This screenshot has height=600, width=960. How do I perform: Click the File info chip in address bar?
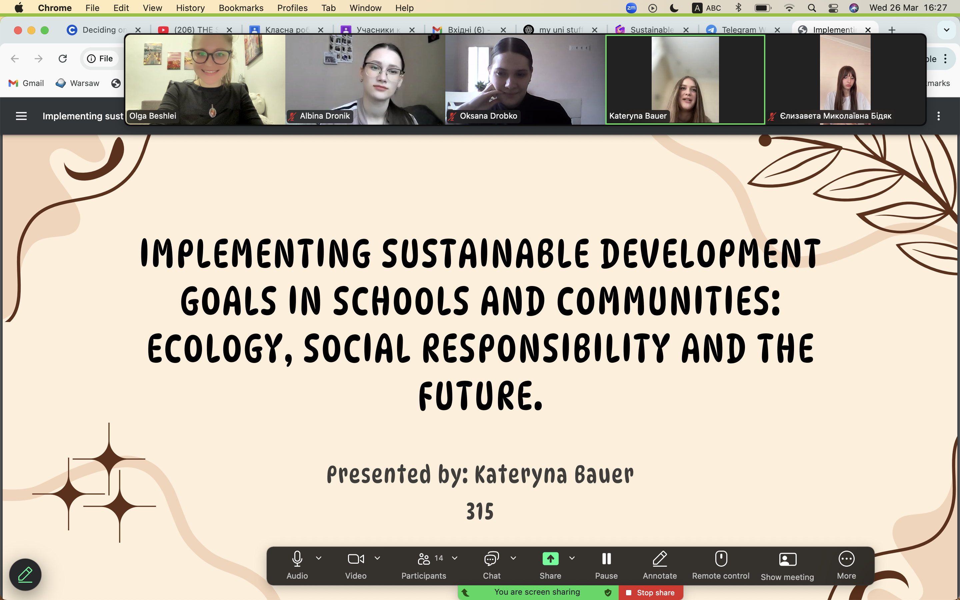(100, 59)
